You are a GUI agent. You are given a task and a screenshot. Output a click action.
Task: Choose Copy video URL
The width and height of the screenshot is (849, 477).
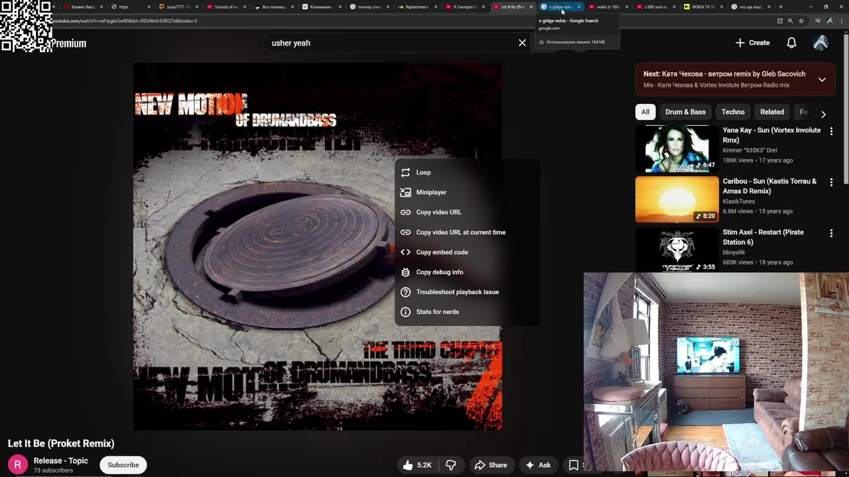466,212
